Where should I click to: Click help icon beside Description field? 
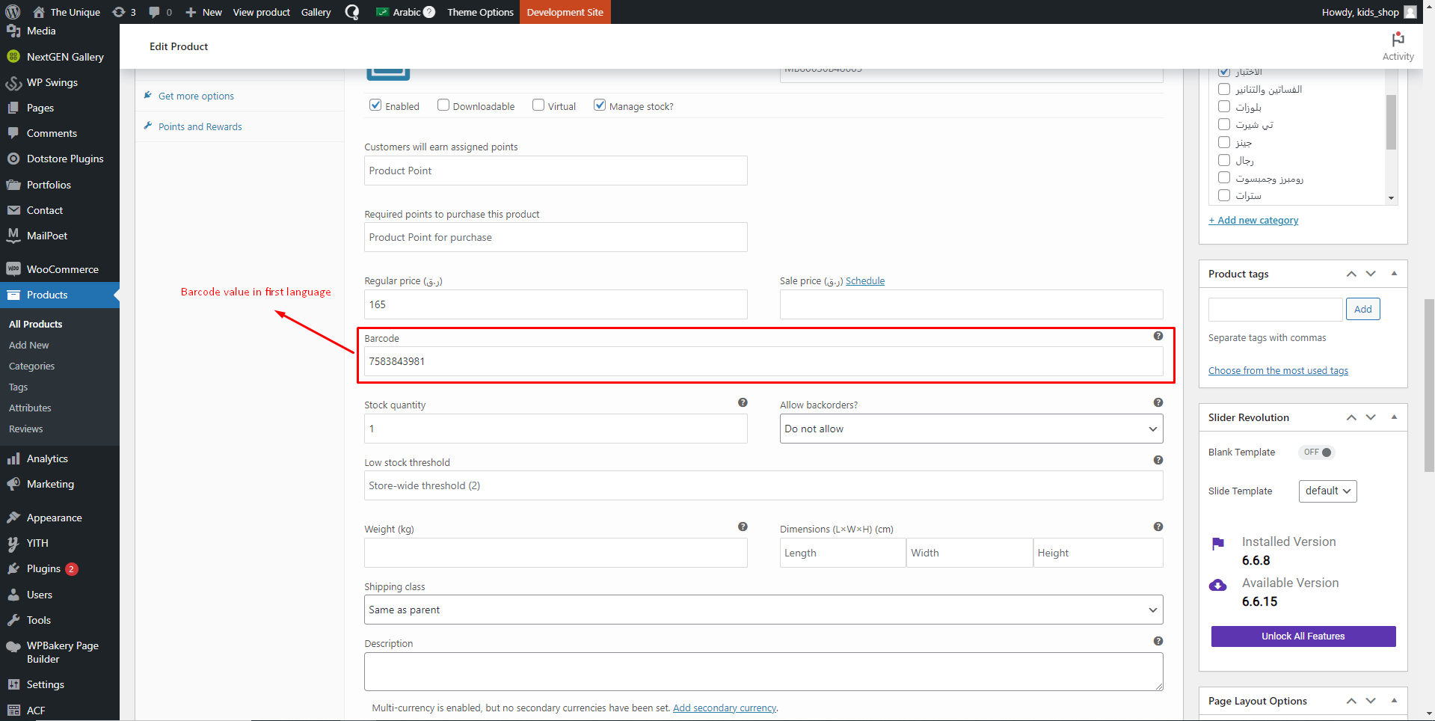point(1158,641)
